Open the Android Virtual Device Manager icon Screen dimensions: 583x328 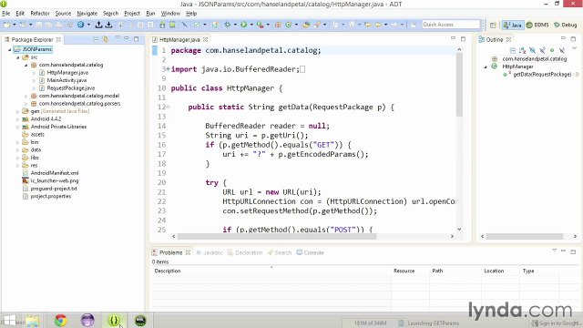pyautogui.click(x=172, y=25)
